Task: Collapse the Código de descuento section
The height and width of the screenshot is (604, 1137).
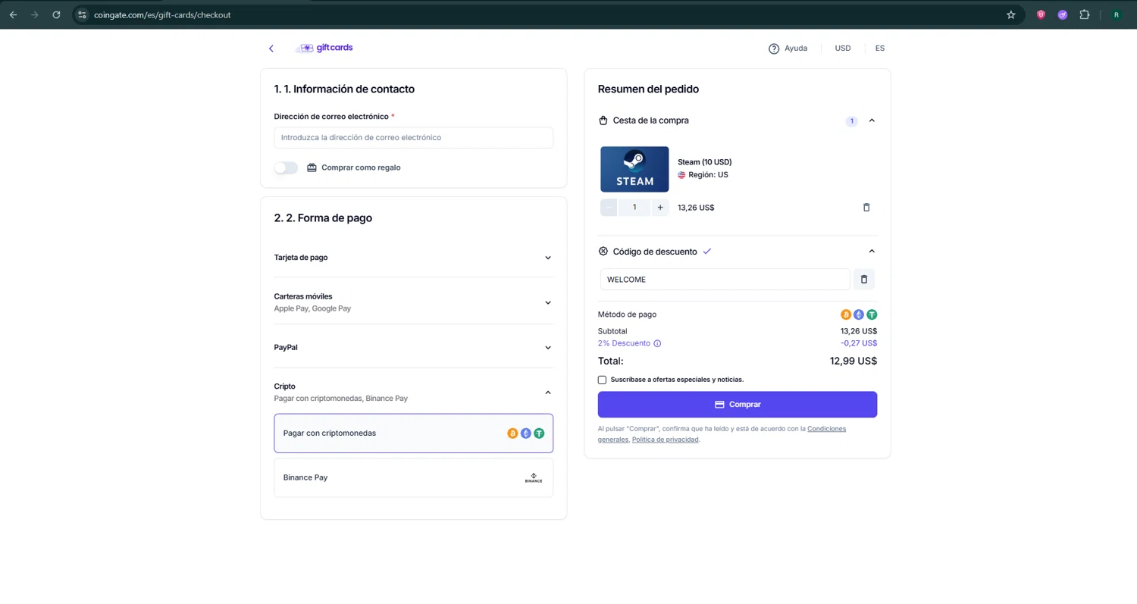Action: [x=872, y=252]
